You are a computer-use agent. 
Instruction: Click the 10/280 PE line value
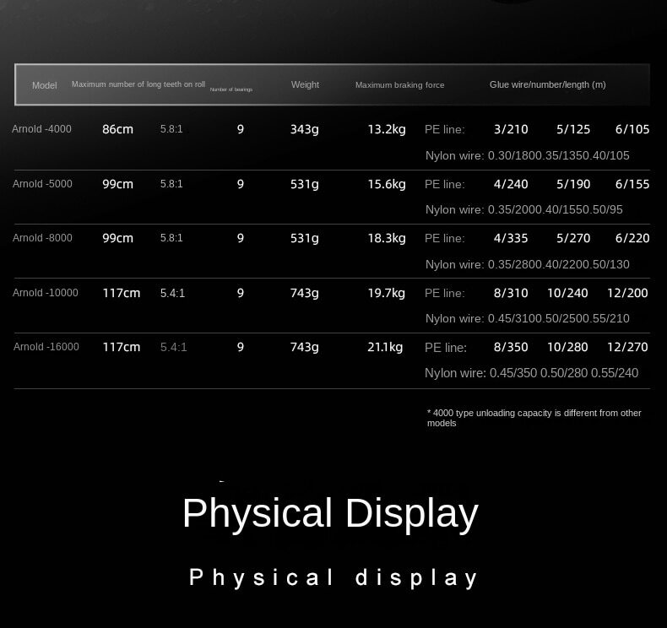[x=567, y=347]
